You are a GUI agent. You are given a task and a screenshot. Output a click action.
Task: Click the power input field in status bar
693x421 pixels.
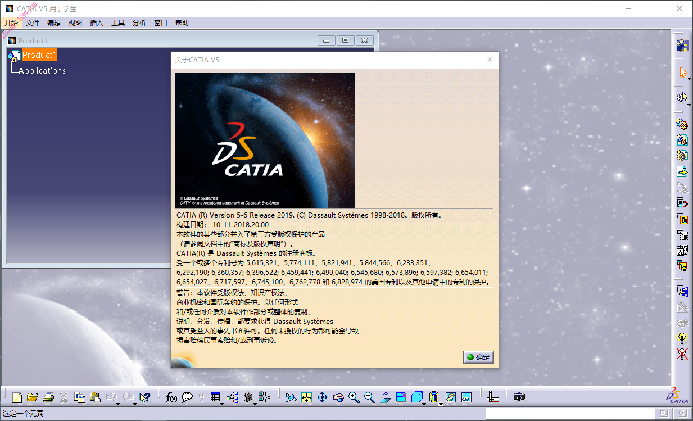pyautogui.click(x=570, y=414)
